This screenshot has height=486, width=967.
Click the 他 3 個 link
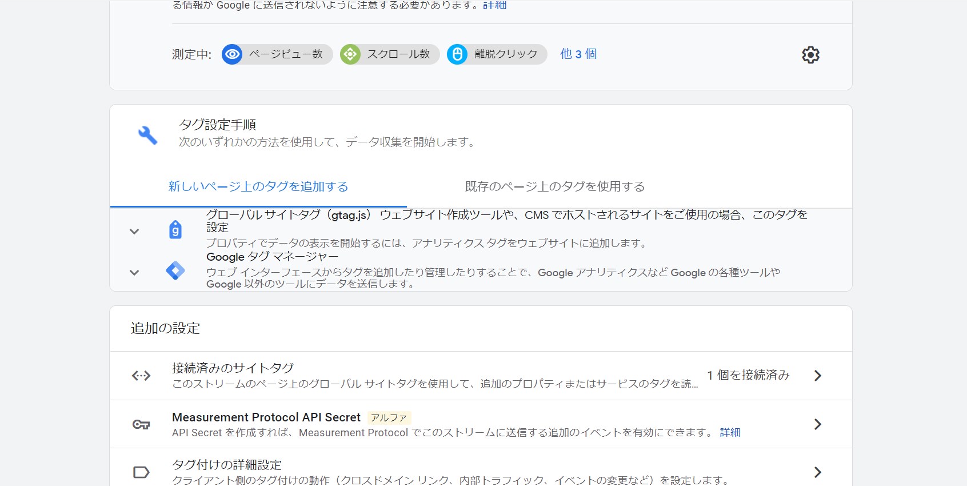(578, 54)
